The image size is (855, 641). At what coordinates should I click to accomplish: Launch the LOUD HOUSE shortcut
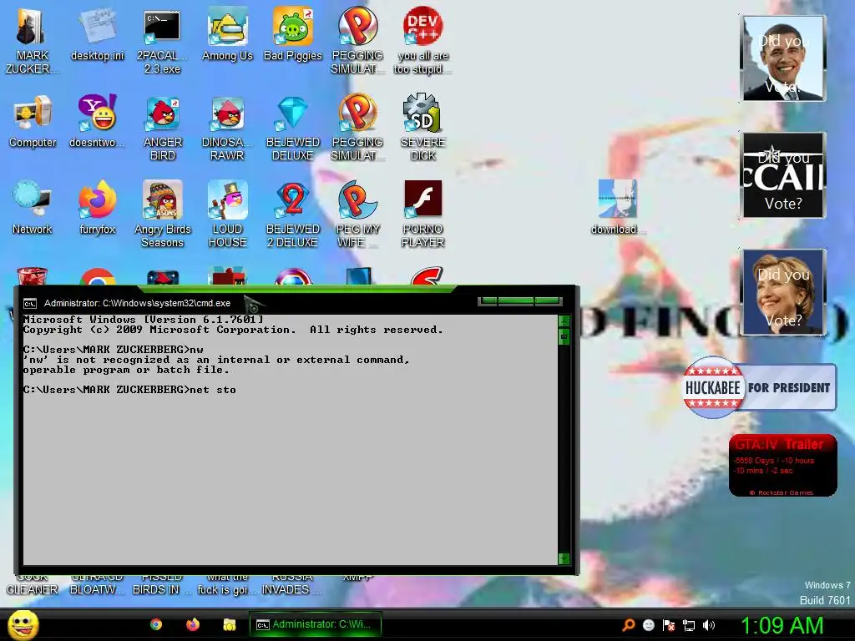coord(227,214)
